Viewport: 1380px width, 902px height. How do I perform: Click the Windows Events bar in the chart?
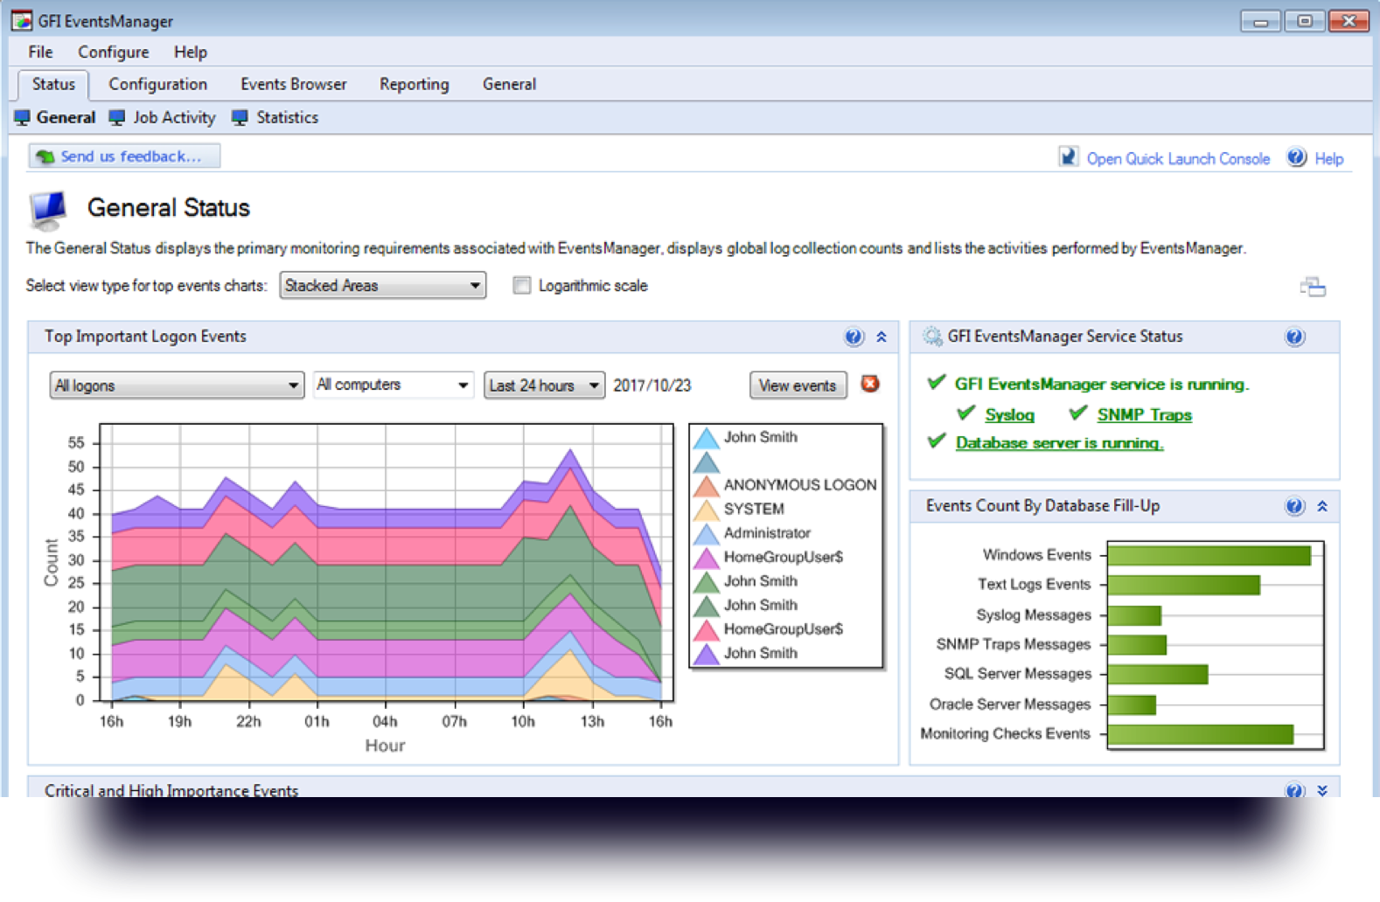coord(1209,555)
